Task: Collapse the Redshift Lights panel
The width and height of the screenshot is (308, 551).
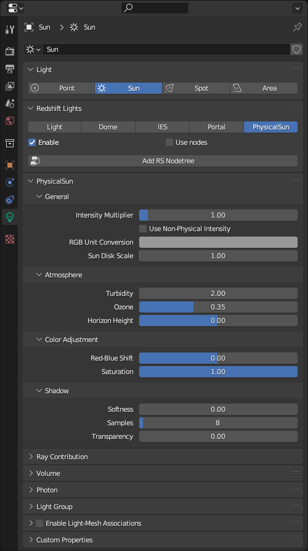Action: coord(31,108)
